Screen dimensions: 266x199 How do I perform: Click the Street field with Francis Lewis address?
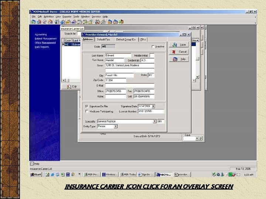(x=130, y=65)
